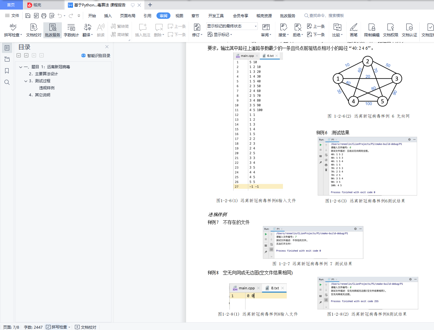Open 限制编辑 restrict editing

372,30
